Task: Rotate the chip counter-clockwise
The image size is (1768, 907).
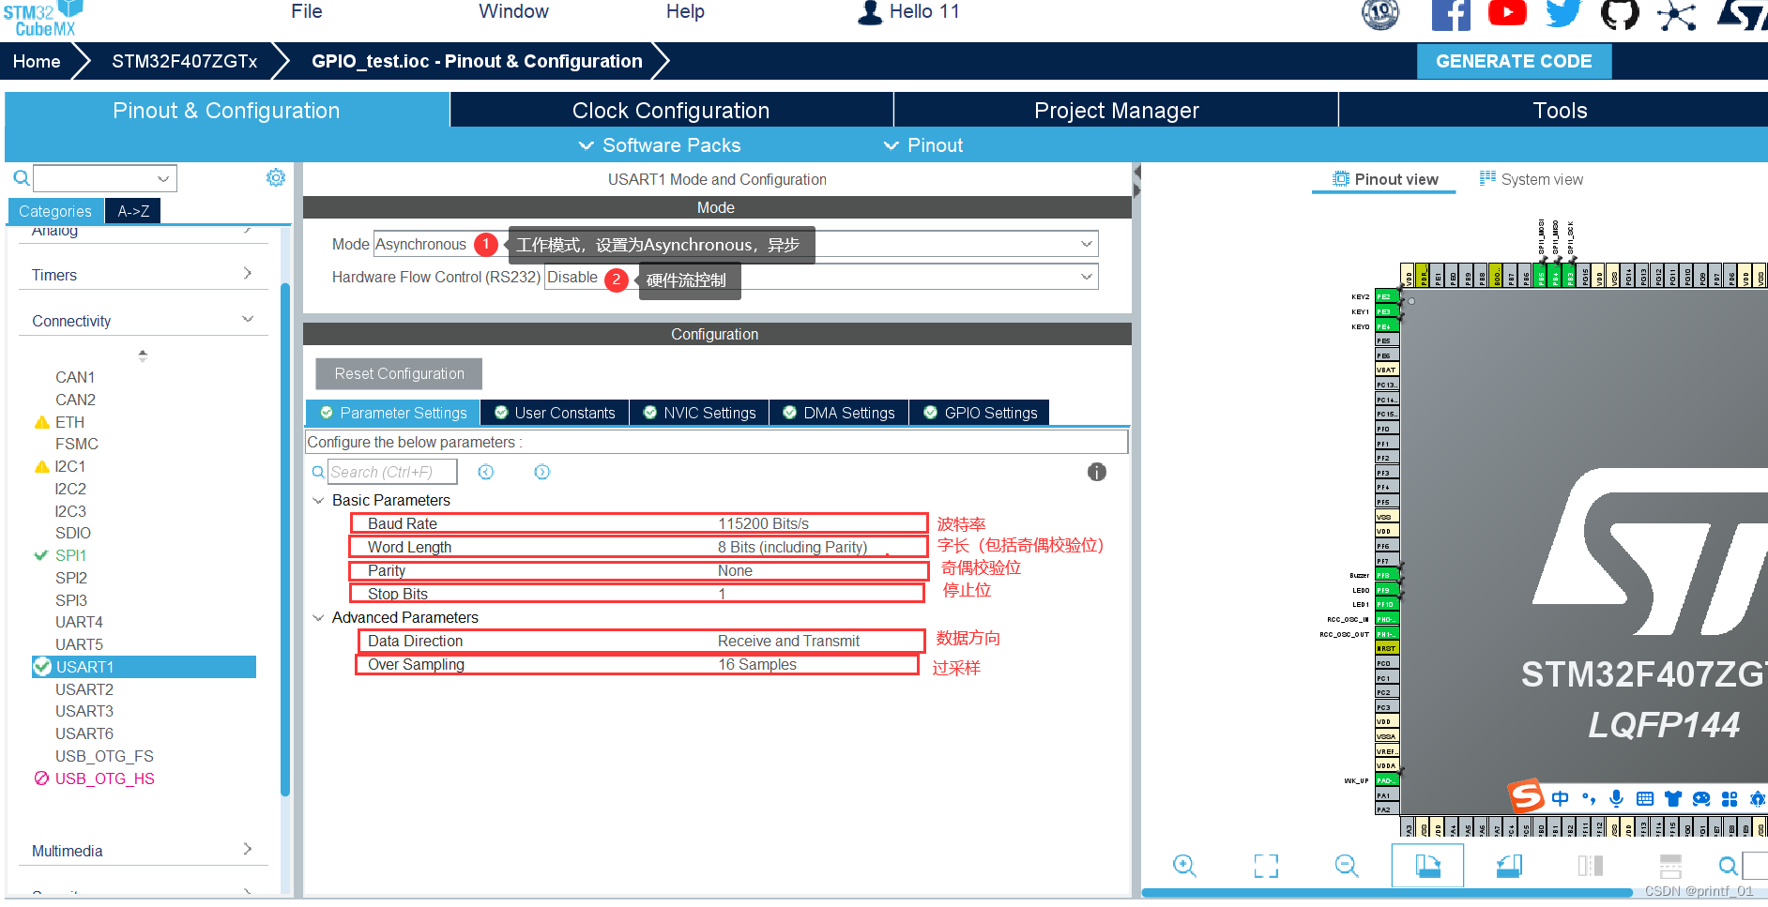Action: pos(1509,866)
